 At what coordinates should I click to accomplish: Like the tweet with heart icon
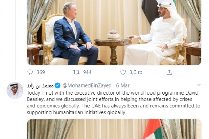click(123, 72)
